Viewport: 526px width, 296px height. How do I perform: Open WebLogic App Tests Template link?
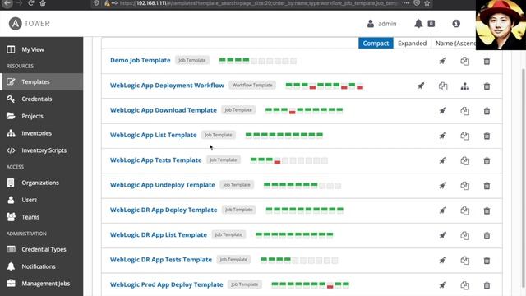[155, 160]
